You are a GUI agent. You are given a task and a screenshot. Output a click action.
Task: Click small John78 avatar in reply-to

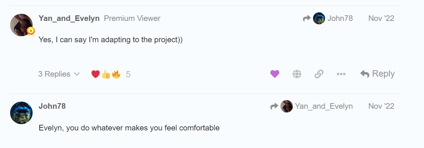319,18
